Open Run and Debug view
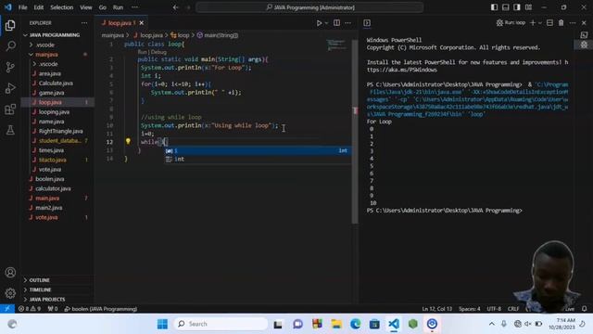Viewport: 593px width, 334px height. (x=10, y=88)
